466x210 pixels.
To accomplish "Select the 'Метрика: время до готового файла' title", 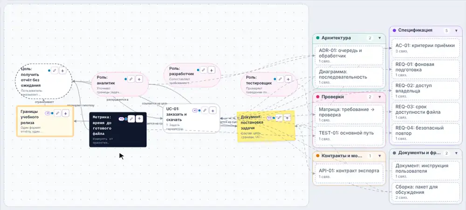I will pyautogui.click(x=102, y=125).
